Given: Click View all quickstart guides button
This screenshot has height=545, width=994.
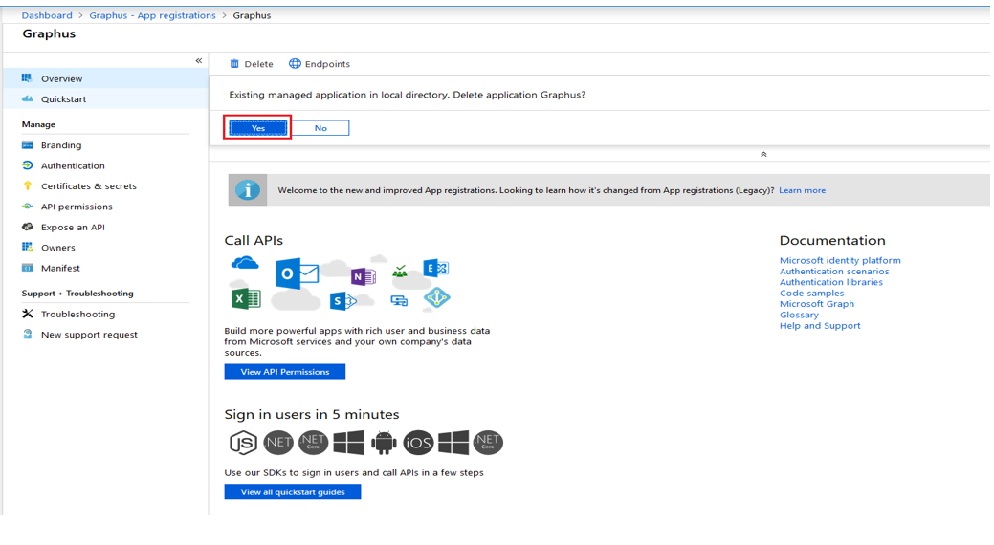Looking at the screenshot, I should coord(292,491).
